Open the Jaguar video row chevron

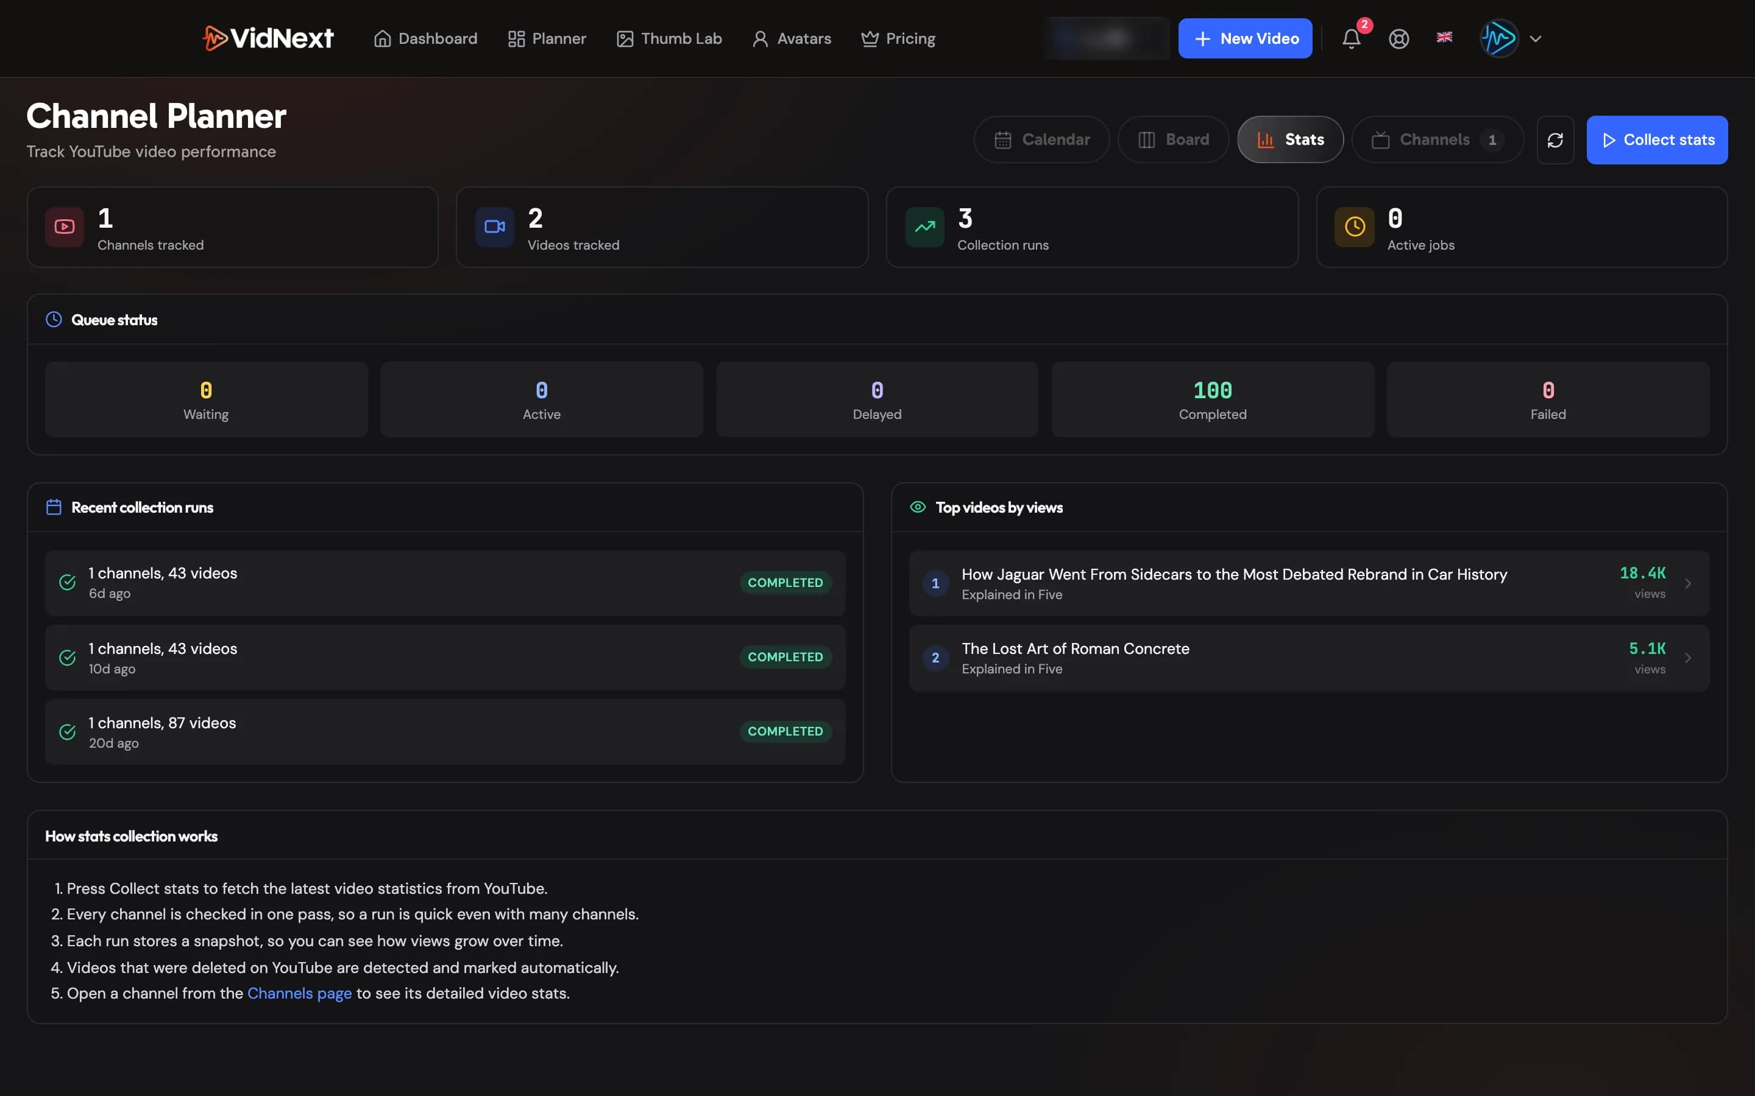pos(1687,583)
